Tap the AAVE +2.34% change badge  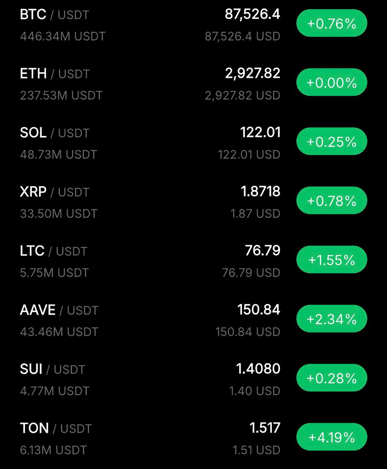[331, 319]
